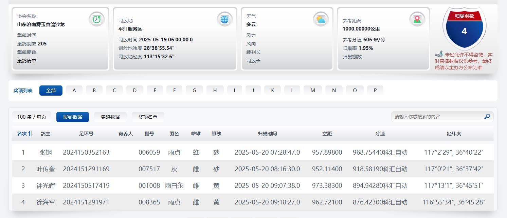The image size is (507, 218).
Task: Show the 报到数据 tab
Action: pos(72,117)
